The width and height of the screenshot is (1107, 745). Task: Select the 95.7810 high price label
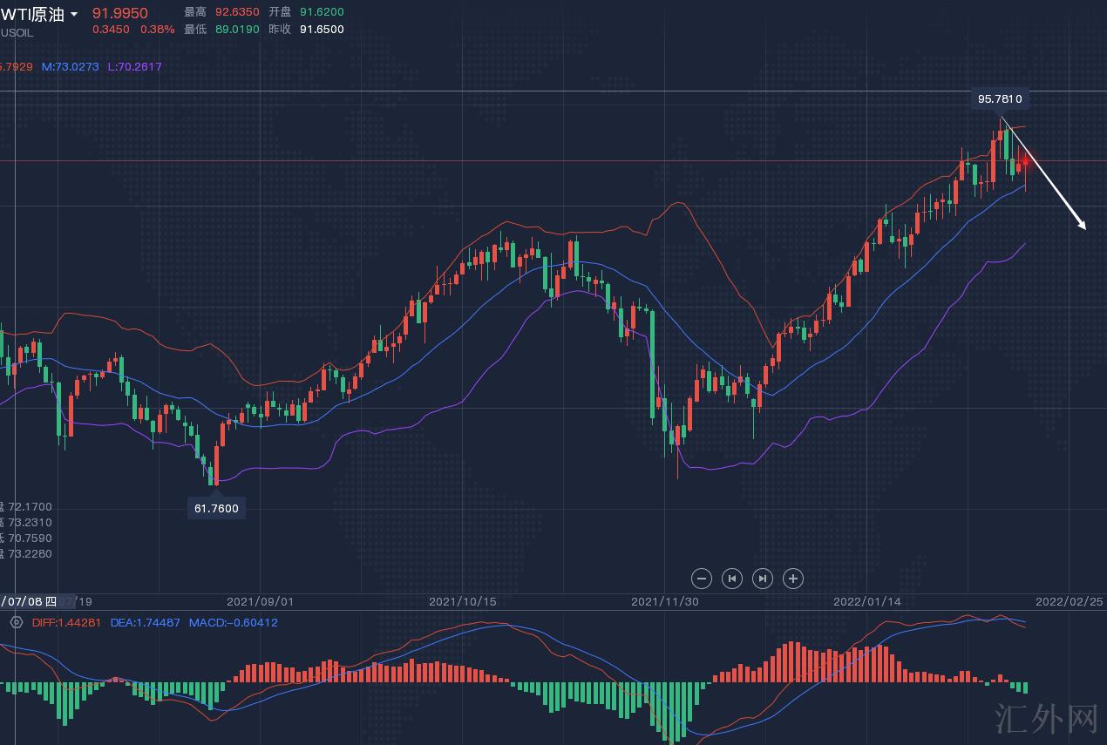1000,99
